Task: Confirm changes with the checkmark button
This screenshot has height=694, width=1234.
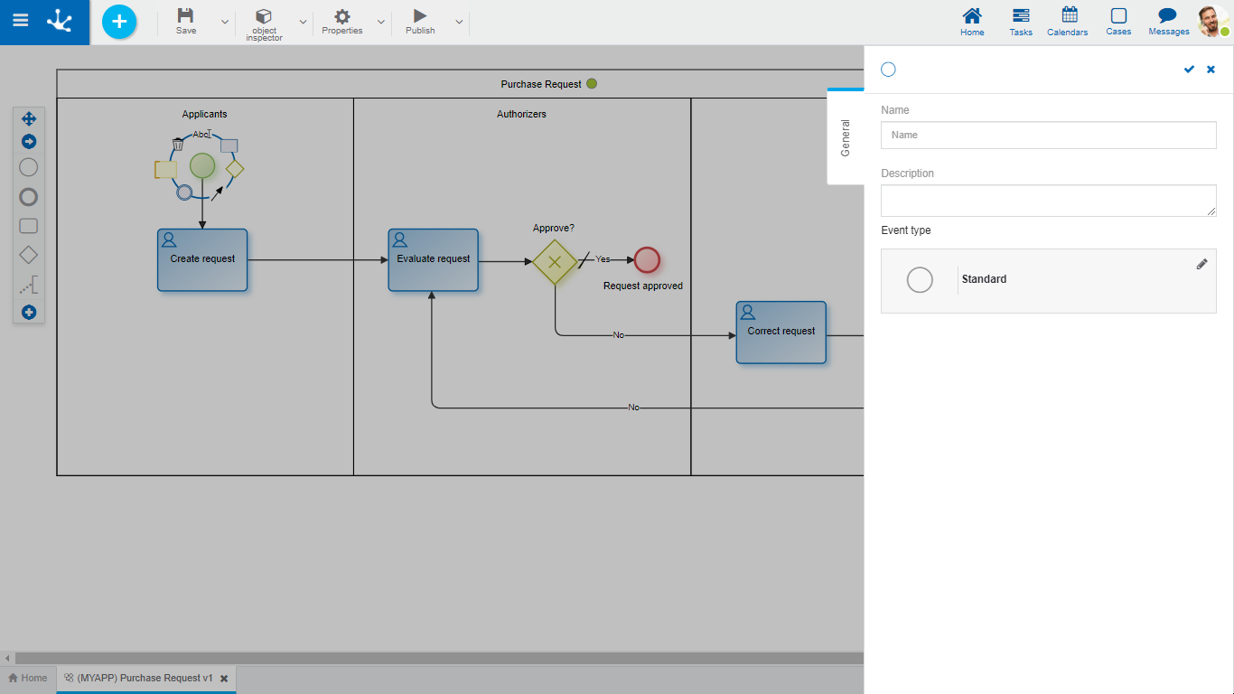Action: [1189, 70]
